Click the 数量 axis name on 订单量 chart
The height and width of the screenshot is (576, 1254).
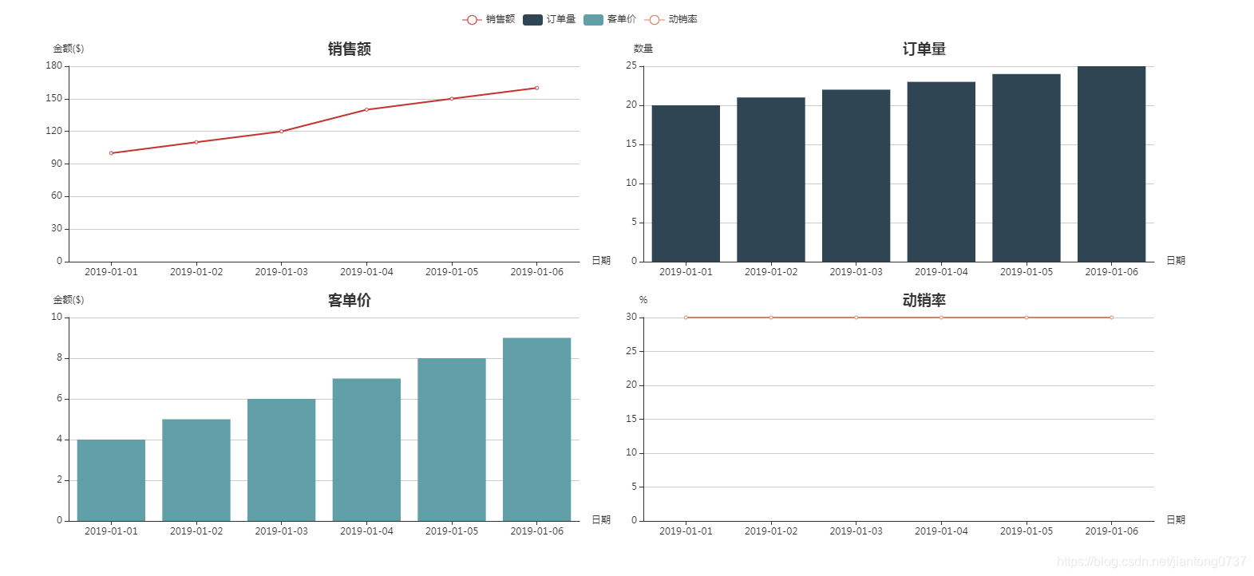(643, 49)
